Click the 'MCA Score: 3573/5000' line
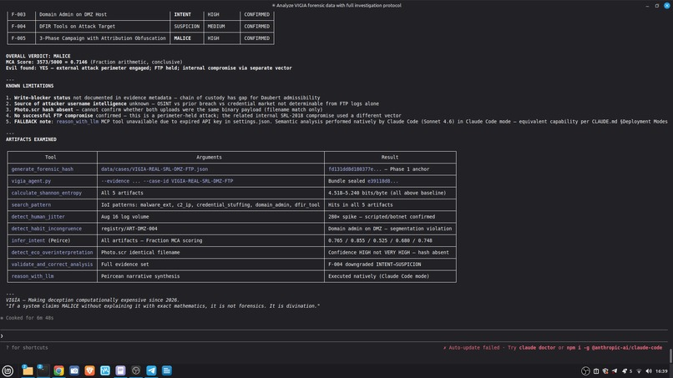 coord(94,63)
